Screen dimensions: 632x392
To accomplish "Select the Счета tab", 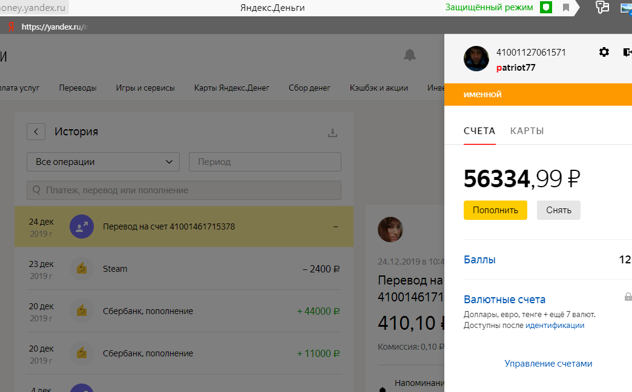I will pyautogui.click(x=479, y=131).
